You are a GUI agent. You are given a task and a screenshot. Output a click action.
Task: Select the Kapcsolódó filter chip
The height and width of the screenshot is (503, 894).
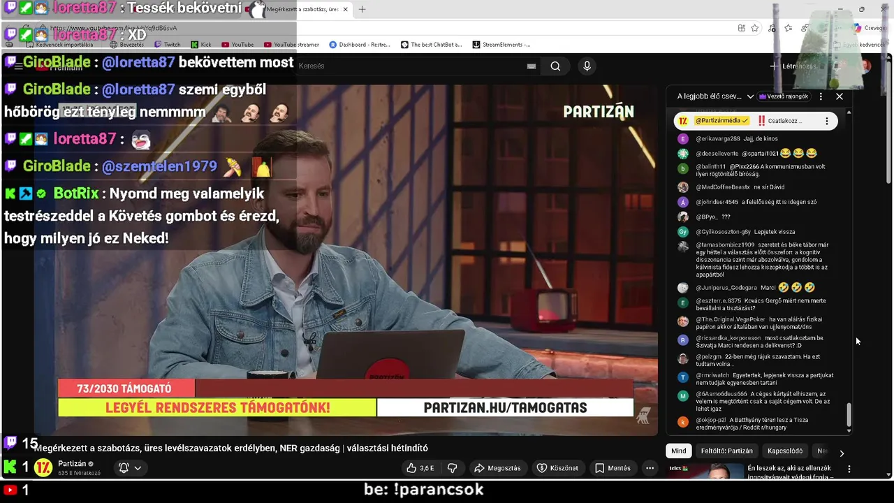coord(785,451)
